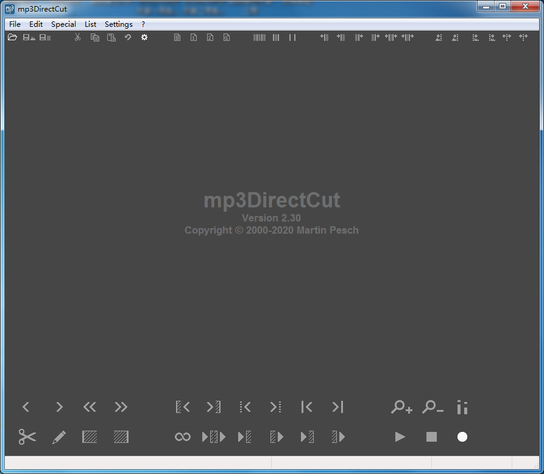
Task: Click right chevron with hatched-bar selection icon
Action: click(214, 407)
